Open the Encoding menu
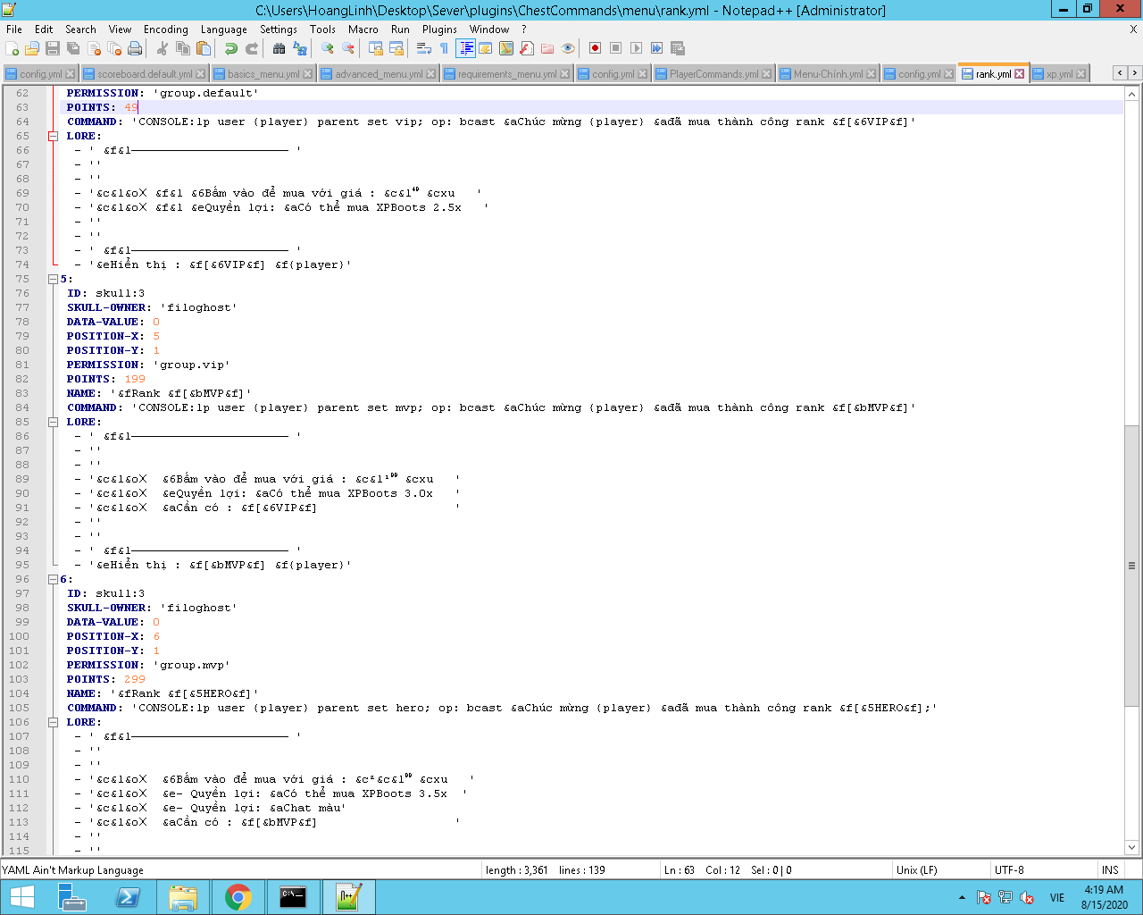The height and width of the screenshot is (915, 1143). (x=166, y=29)
